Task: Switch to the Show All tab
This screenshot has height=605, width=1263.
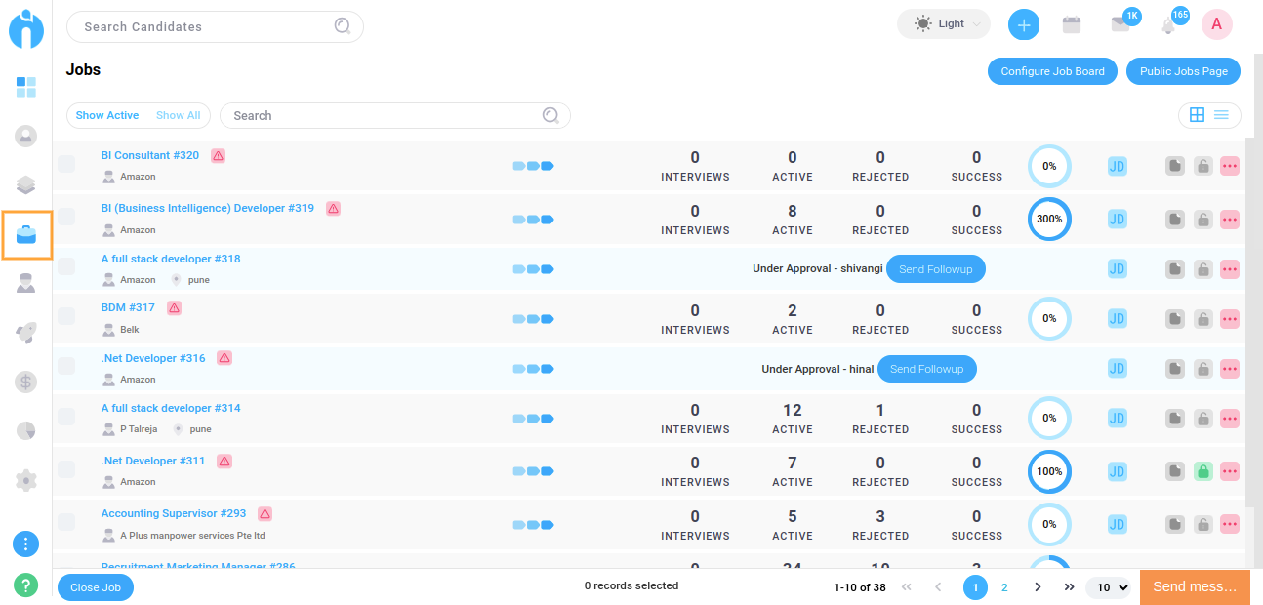Action: (x=178, y=115)
